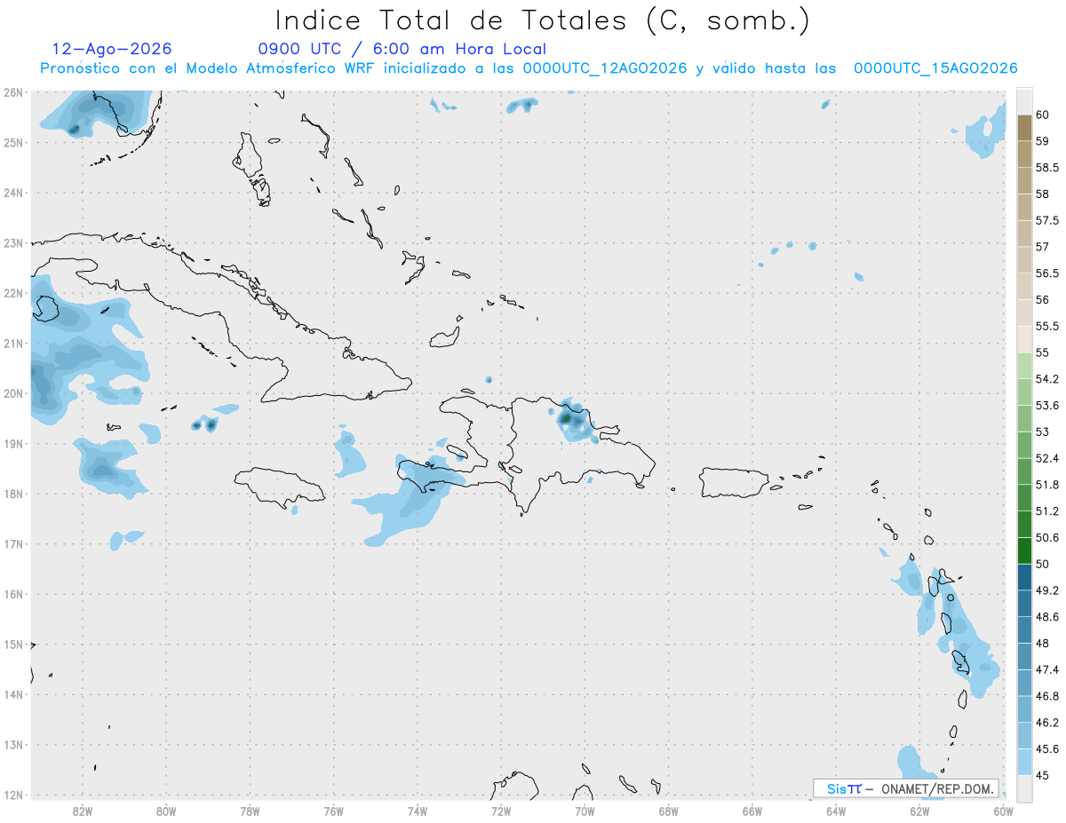
Task: Click the 80W longitude axis label
Action: 166,811
